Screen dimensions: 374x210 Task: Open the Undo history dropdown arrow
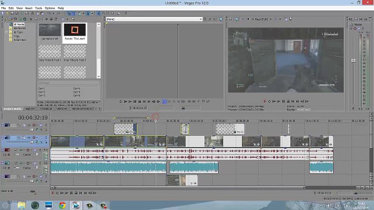click(53, 13)
